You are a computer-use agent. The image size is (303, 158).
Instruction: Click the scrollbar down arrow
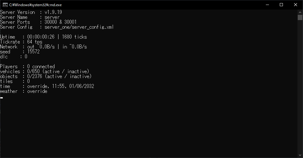[300, 156]
